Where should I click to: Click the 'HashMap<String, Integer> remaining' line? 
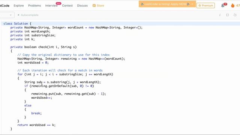pos(71,59)
